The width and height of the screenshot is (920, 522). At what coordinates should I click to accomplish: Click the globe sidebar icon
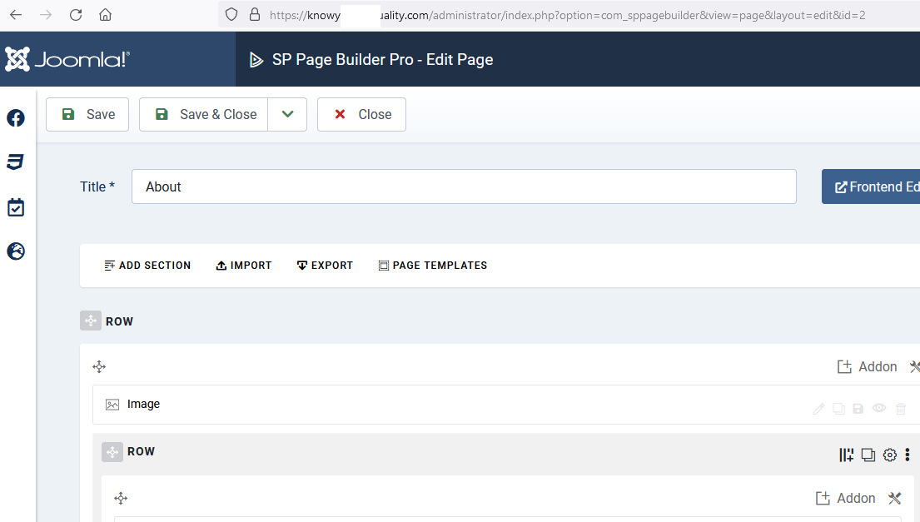coord(16,251)
